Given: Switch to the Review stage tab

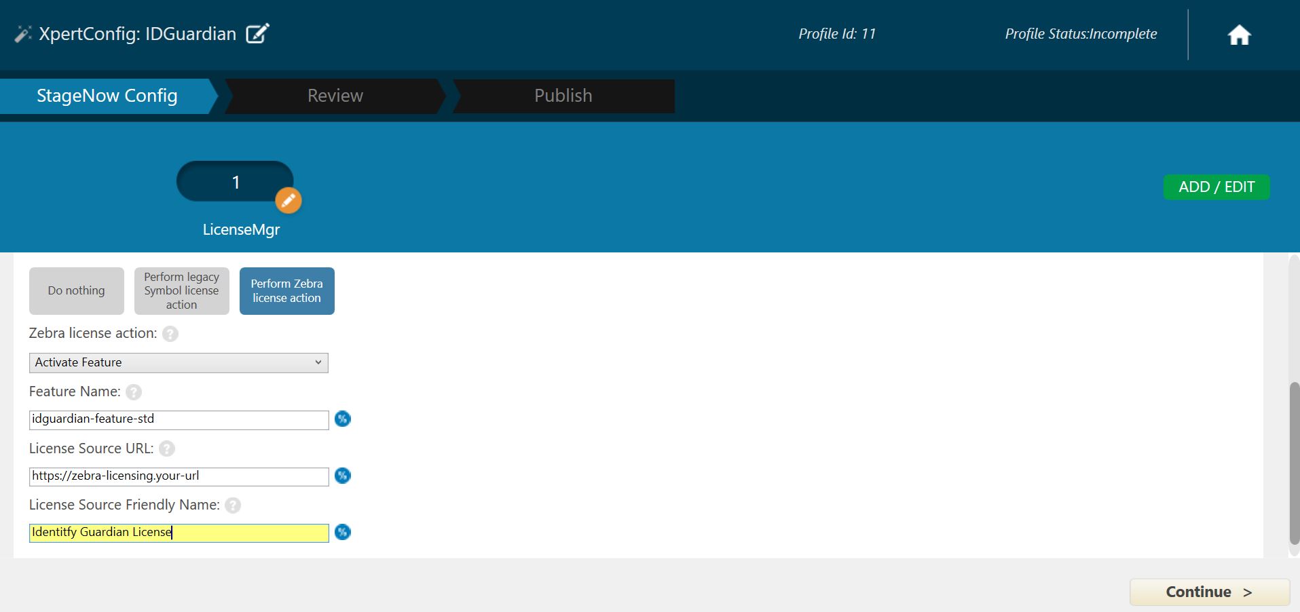Looking at the screenshot, I should [x=335, y=96].
